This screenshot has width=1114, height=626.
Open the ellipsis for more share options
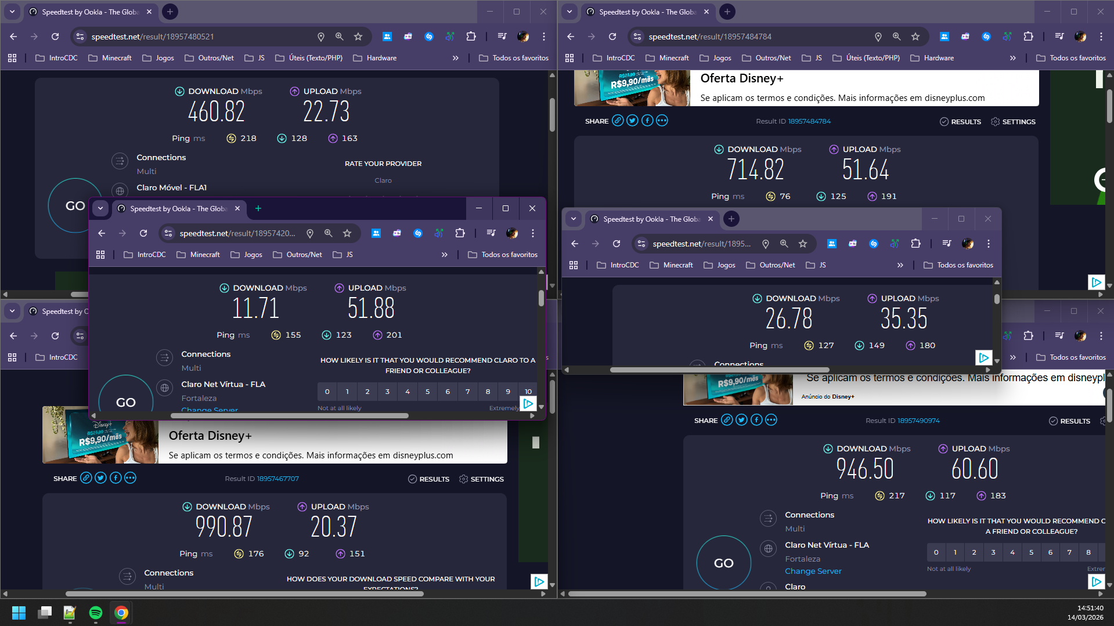coord(130,477)
